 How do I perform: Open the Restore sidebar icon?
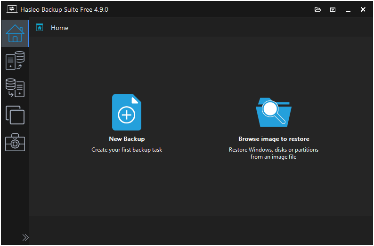tap(15, 88)
